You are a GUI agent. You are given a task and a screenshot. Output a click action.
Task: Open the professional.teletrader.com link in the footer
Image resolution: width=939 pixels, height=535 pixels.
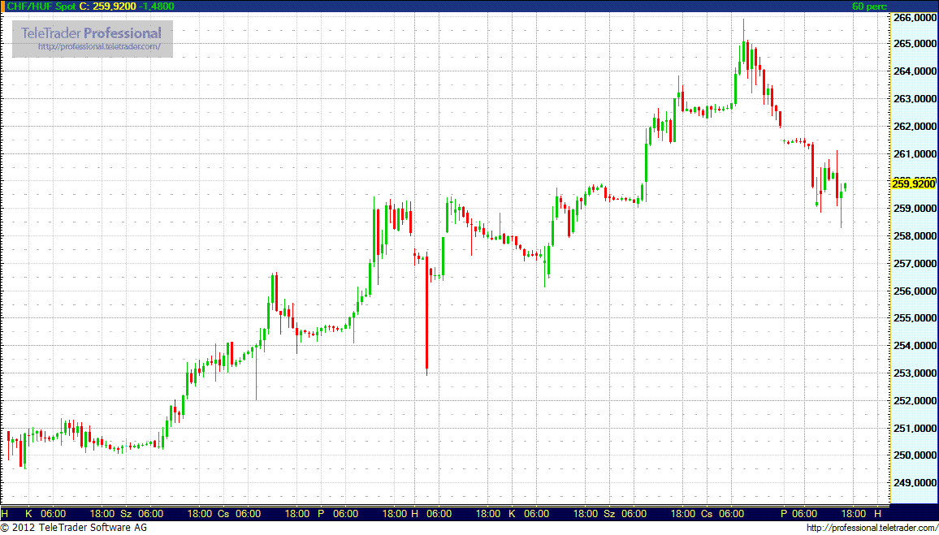872,528
